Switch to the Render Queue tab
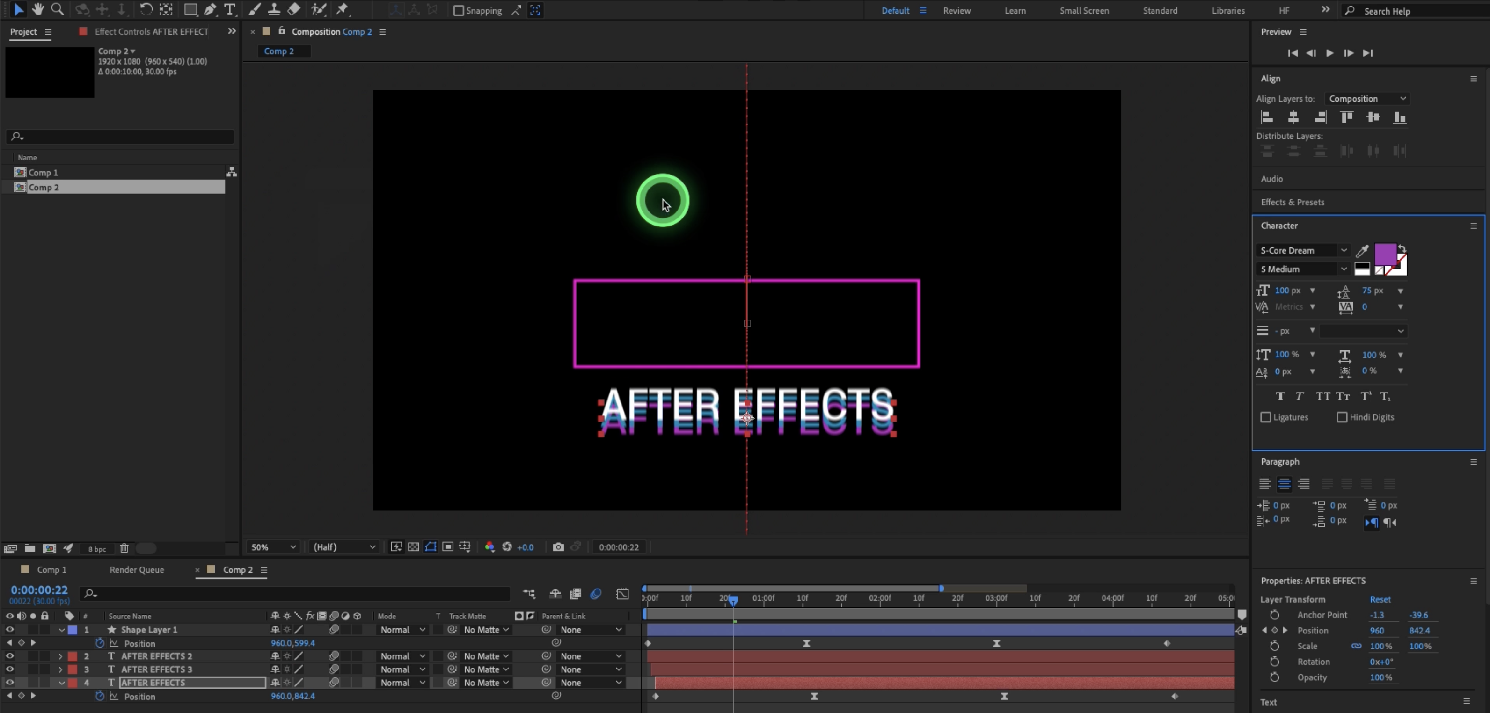1490x713 pixels. [x=137, y=569]
